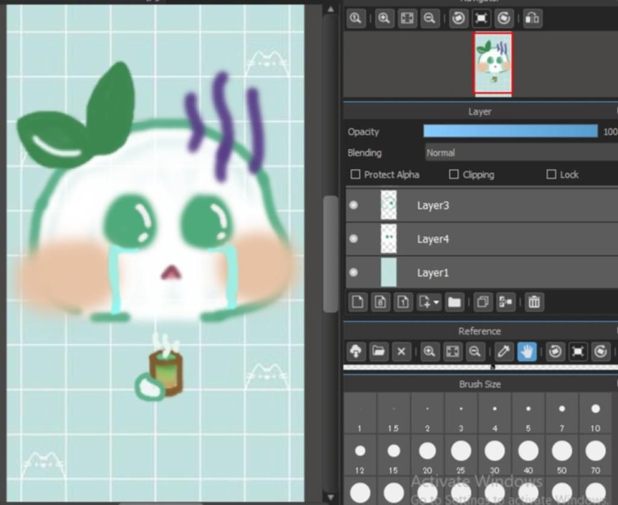618x505 pixels.
Task: Choose brush size 30
Action: (x=495, y=456)
